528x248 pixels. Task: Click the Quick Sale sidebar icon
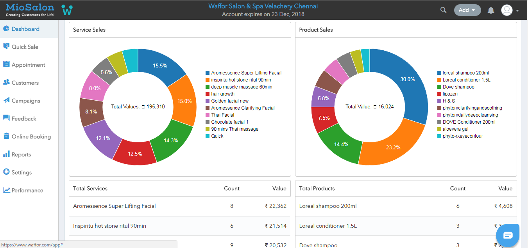(x=6, y=46)
